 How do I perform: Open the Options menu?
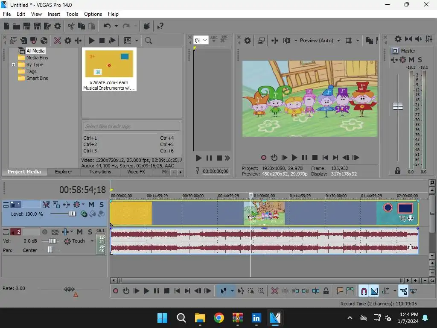pyautogui.click(x=93, y=14)
